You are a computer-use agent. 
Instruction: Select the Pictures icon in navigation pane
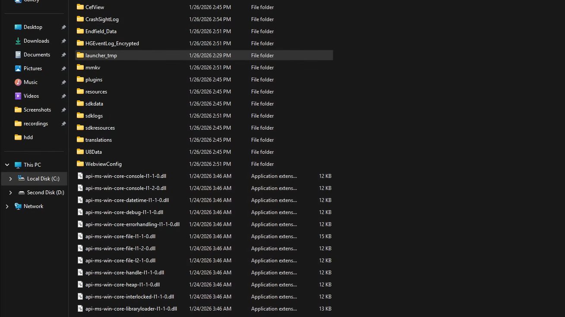18,68
